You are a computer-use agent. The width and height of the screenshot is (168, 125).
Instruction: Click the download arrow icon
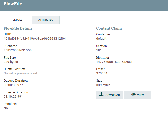click(x=101, y=94)
